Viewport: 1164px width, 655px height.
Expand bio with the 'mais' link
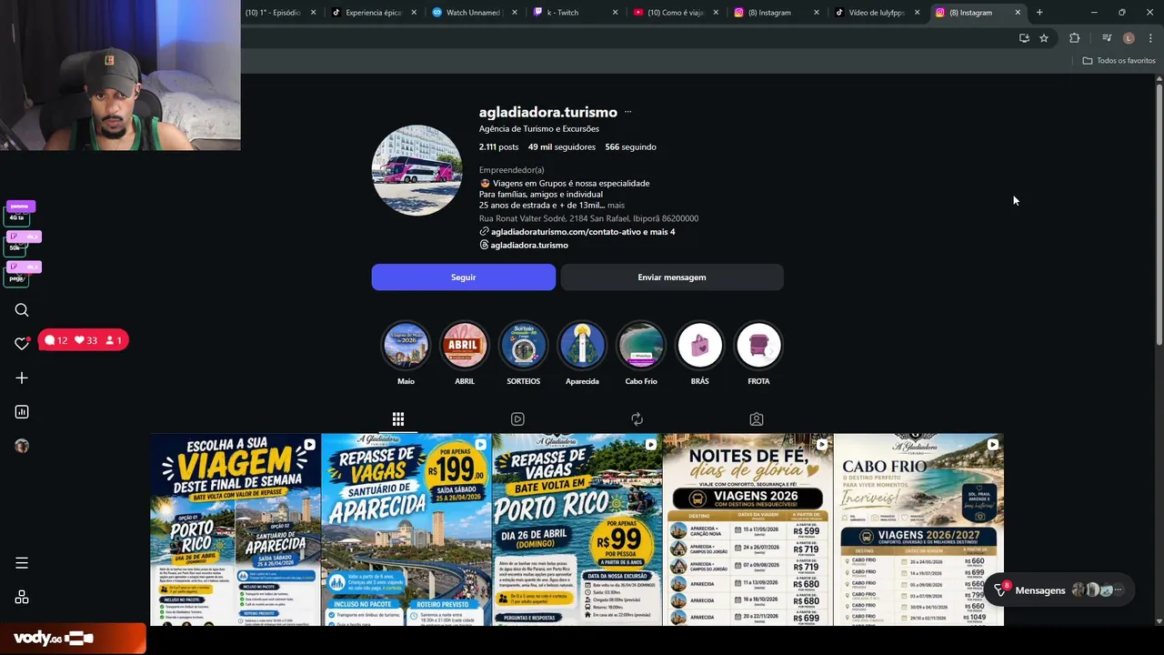[616, 206]
